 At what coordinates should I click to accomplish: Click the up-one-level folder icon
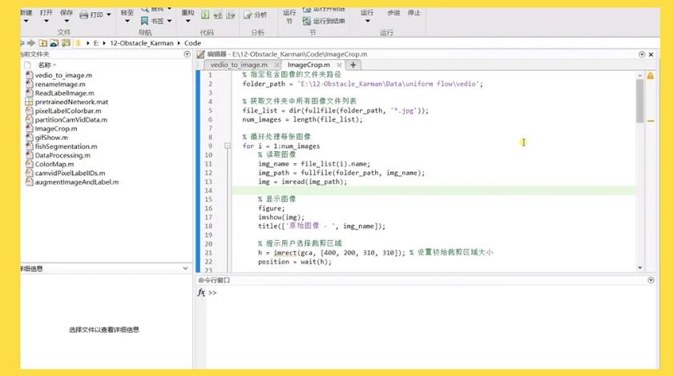pyautogui.click(x=42, y=42)
